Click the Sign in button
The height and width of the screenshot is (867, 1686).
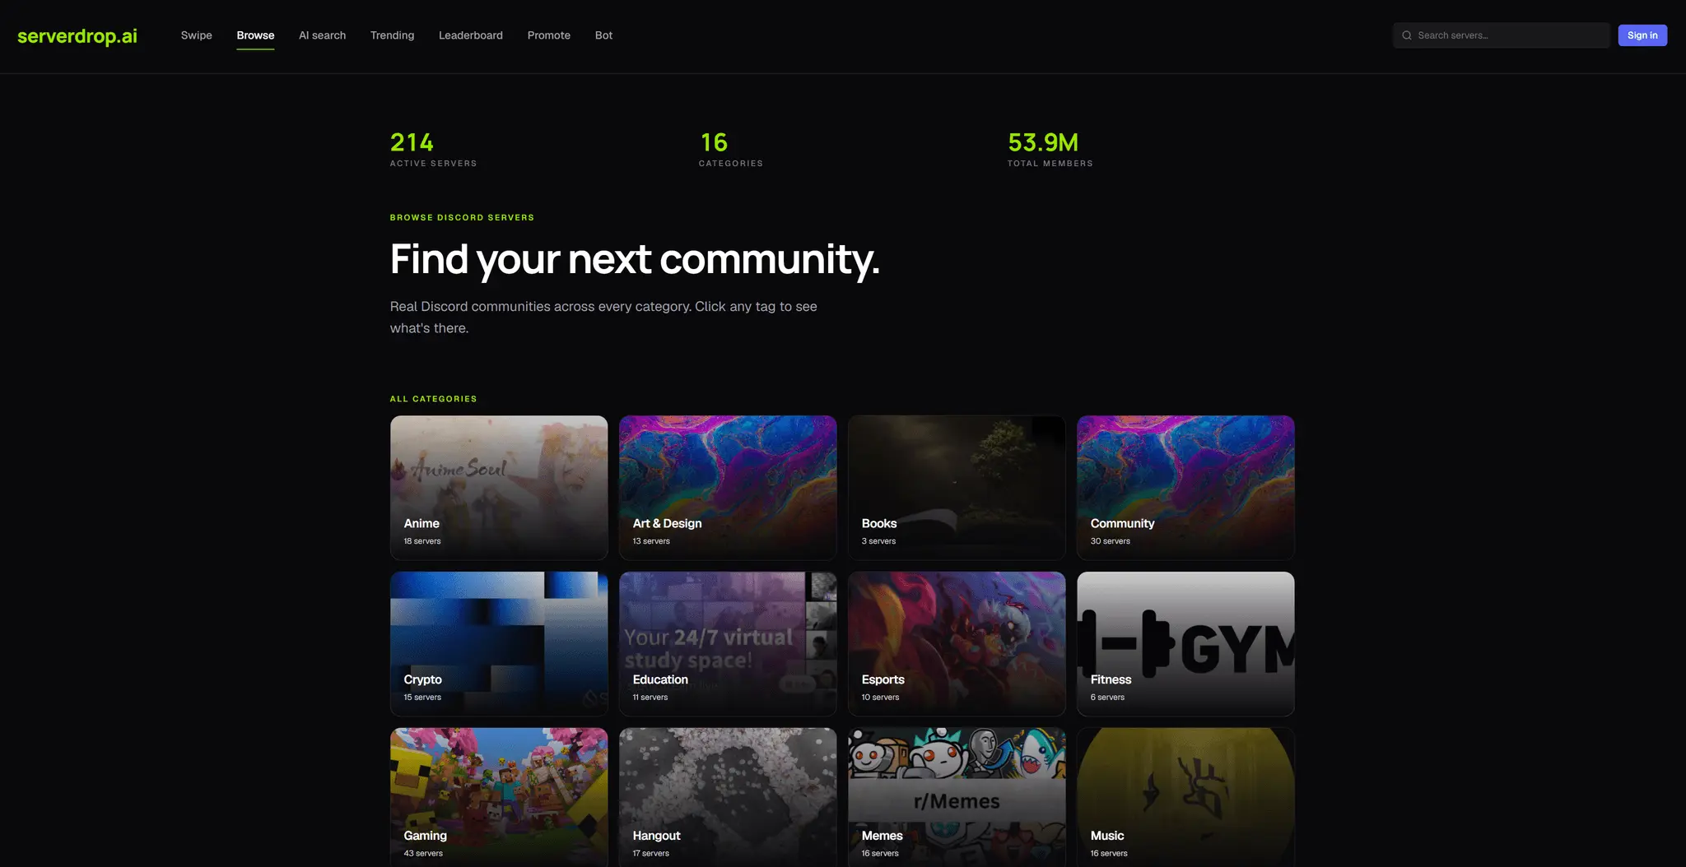(1642, 35)
